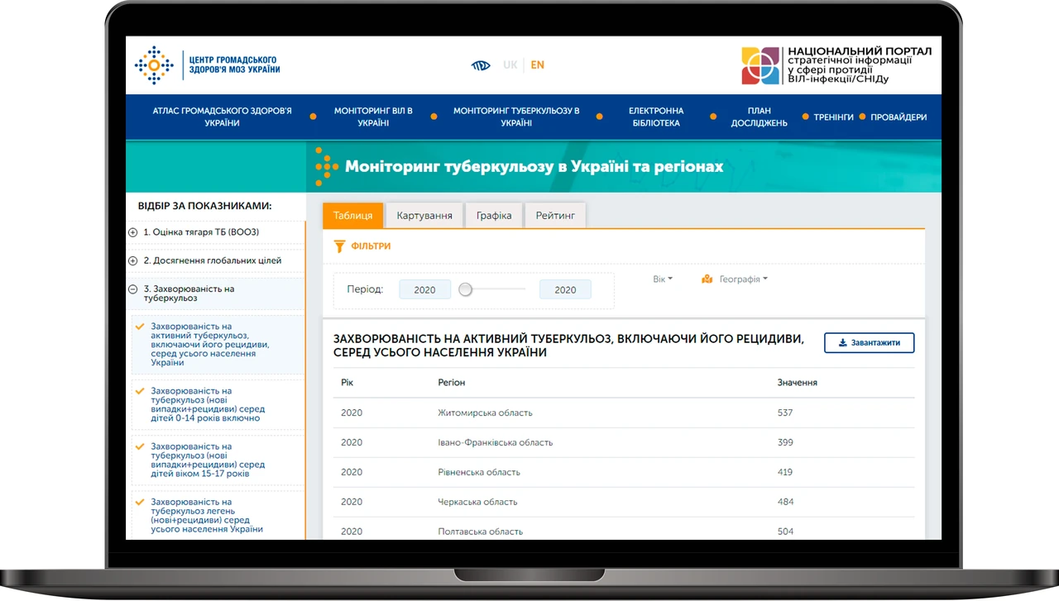Expand section 1. Оцінка тягаря ТБ (ВООЗ)
Image resolution: width=1059 pixels, height=601 pixels.
(132, 232)
